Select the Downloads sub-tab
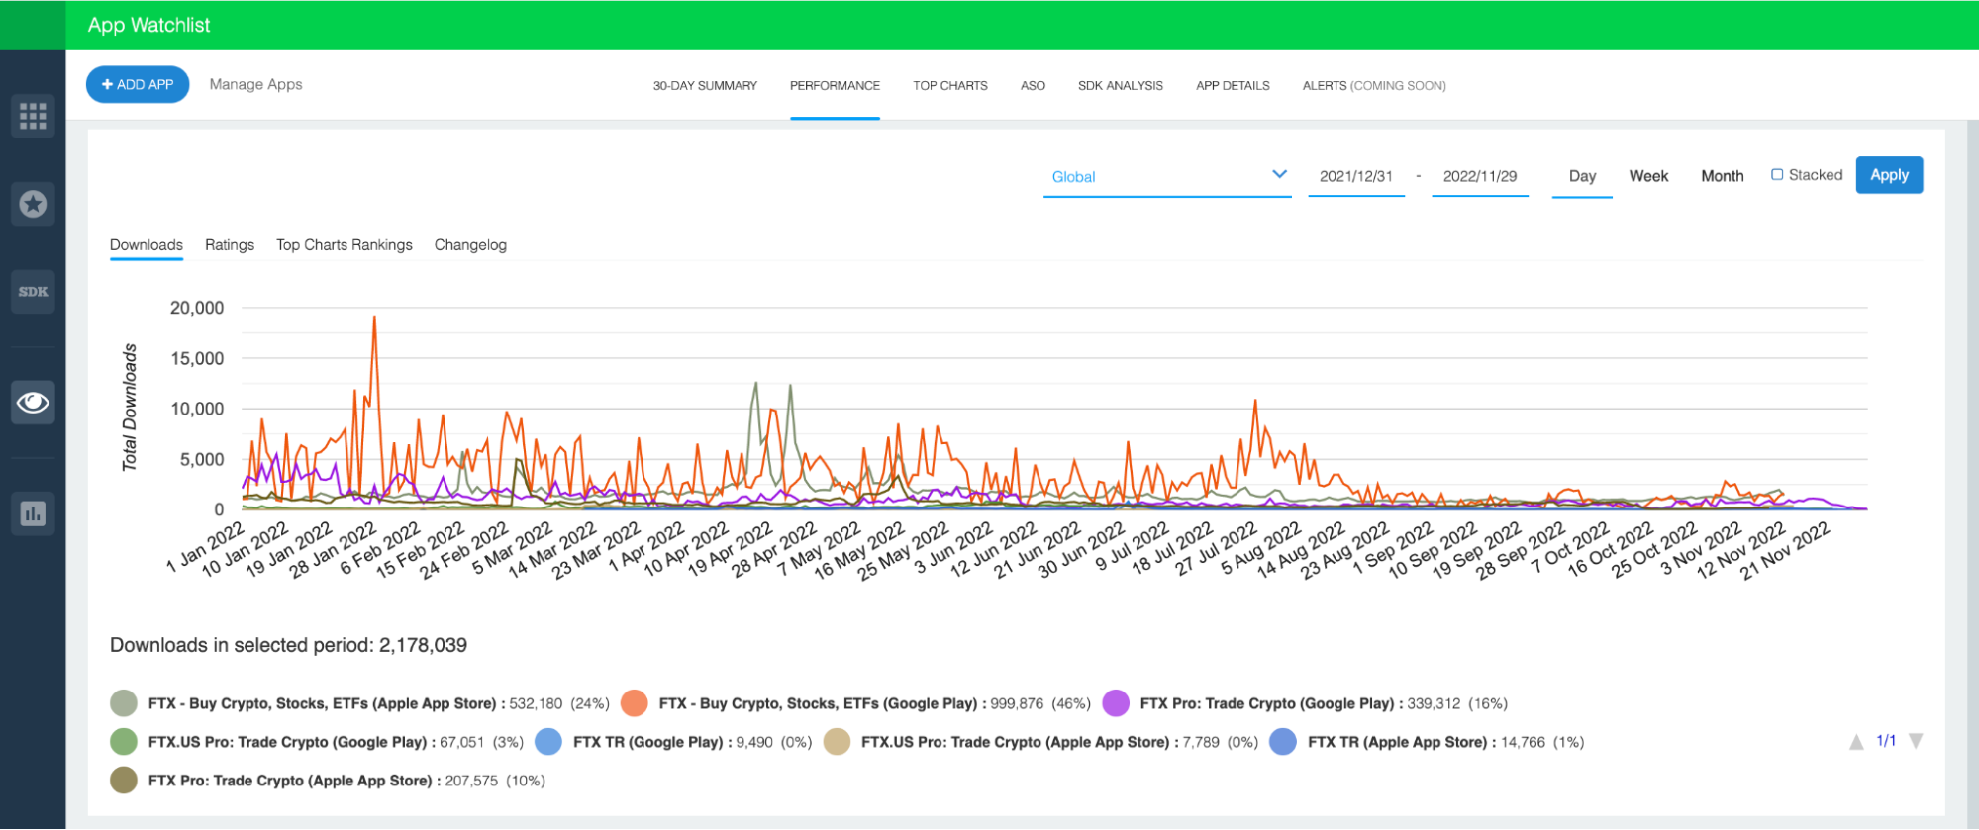The height and width of the screenshot is (830, 1979). pos(147,245)
